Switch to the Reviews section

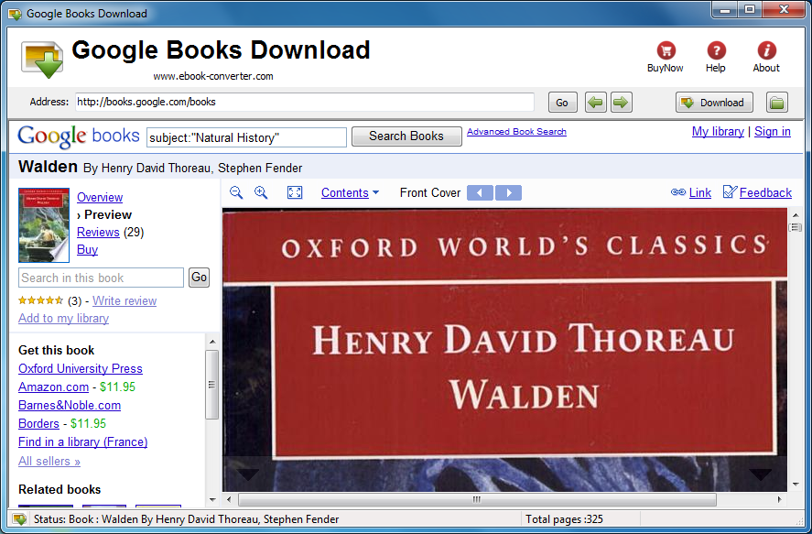pyautogui.click(x=98, y=232)
